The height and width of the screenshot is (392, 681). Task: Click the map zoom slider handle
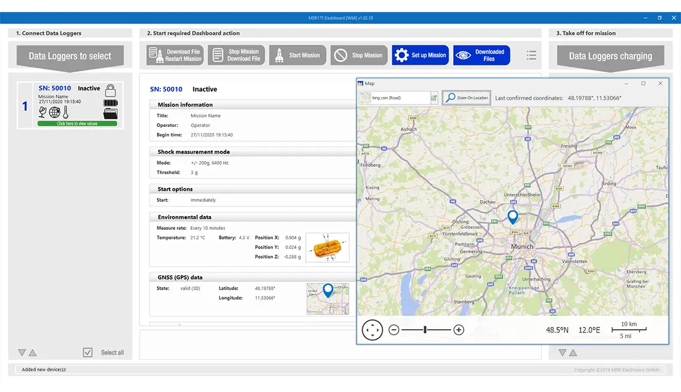[425, 330]
